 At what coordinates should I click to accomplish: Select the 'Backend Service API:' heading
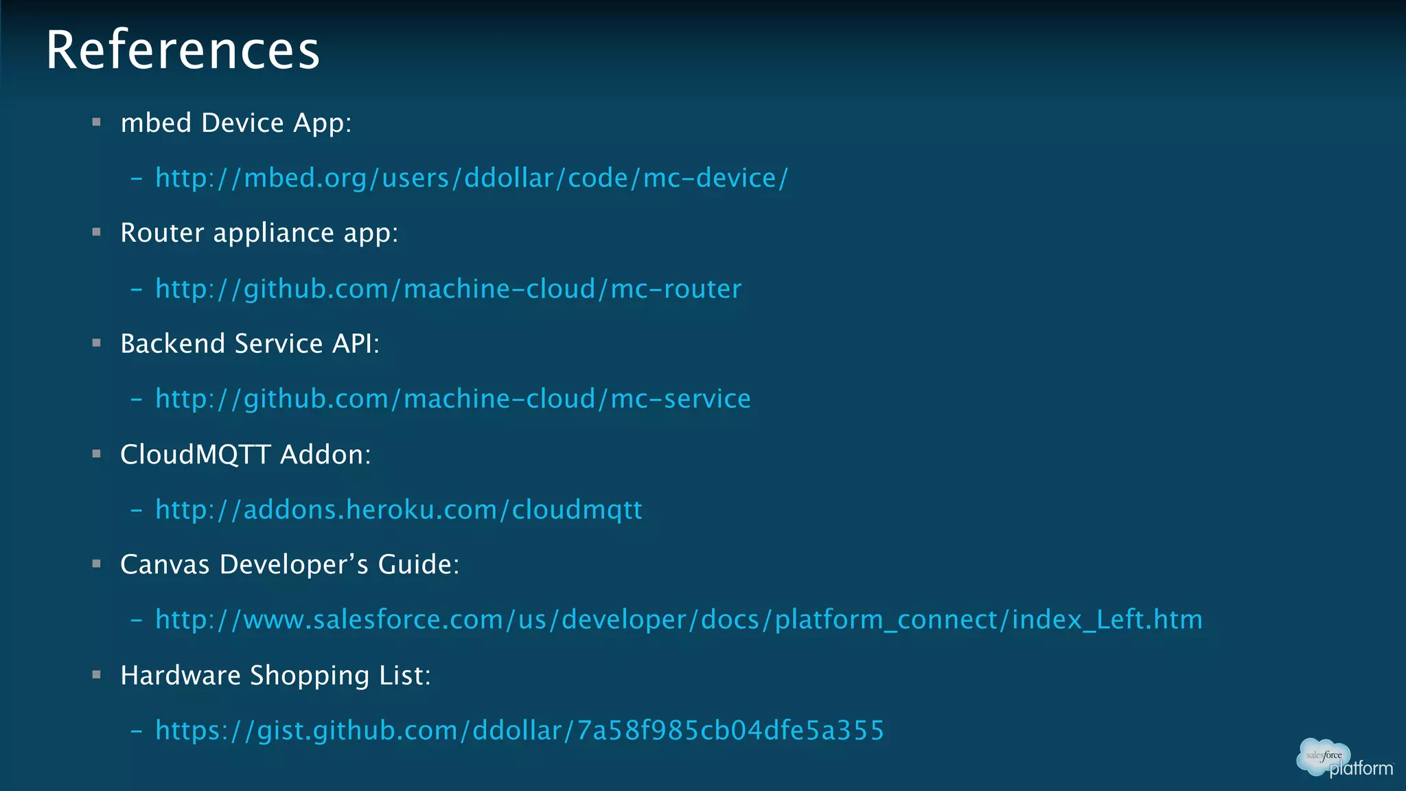[250, 344]
